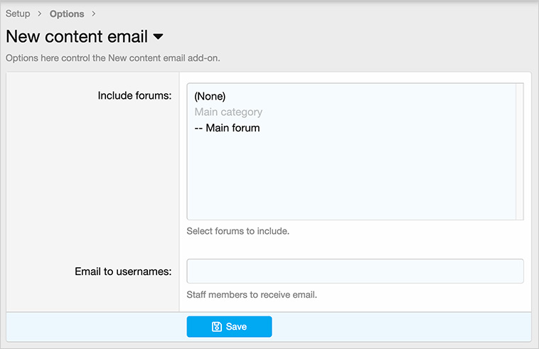Click the blue footer bar beside Save
Screen dimensions: 539x349
click(x=398, y=327)
